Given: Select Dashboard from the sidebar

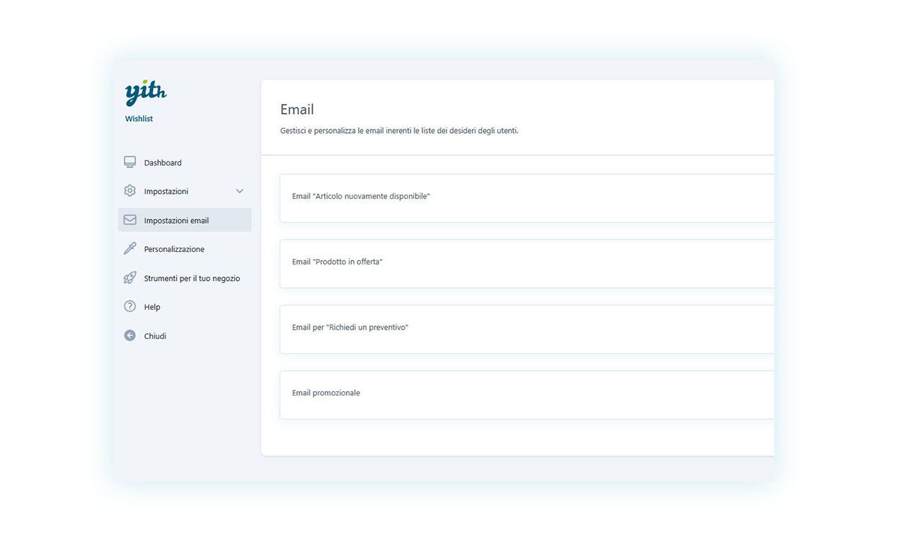Looking at the screenshot, I should pos(163,162).
